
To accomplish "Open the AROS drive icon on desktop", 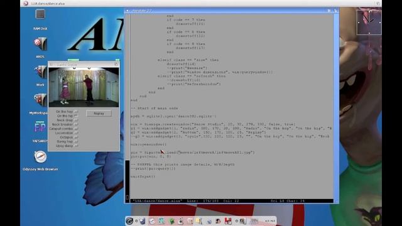I will point(40,44).
